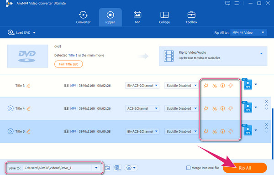The width and height of the screenshot is (274, 175).
Task: Open Title 3 Subtitle Disabled dropdown
Action: tap(181, 86)
